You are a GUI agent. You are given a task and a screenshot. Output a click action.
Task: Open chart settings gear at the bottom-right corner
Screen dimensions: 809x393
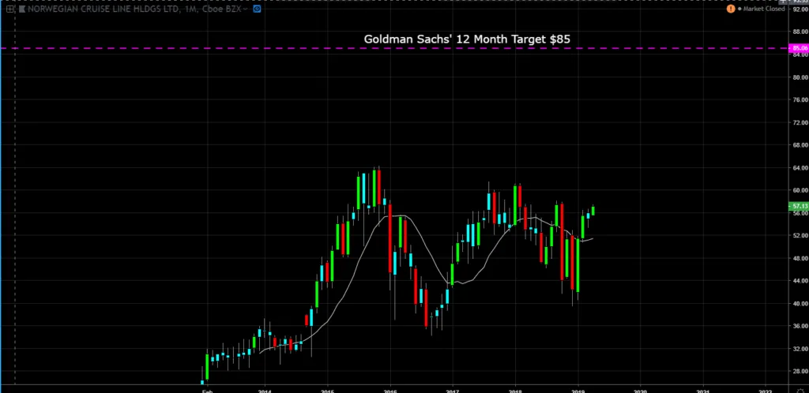[800, 390]
